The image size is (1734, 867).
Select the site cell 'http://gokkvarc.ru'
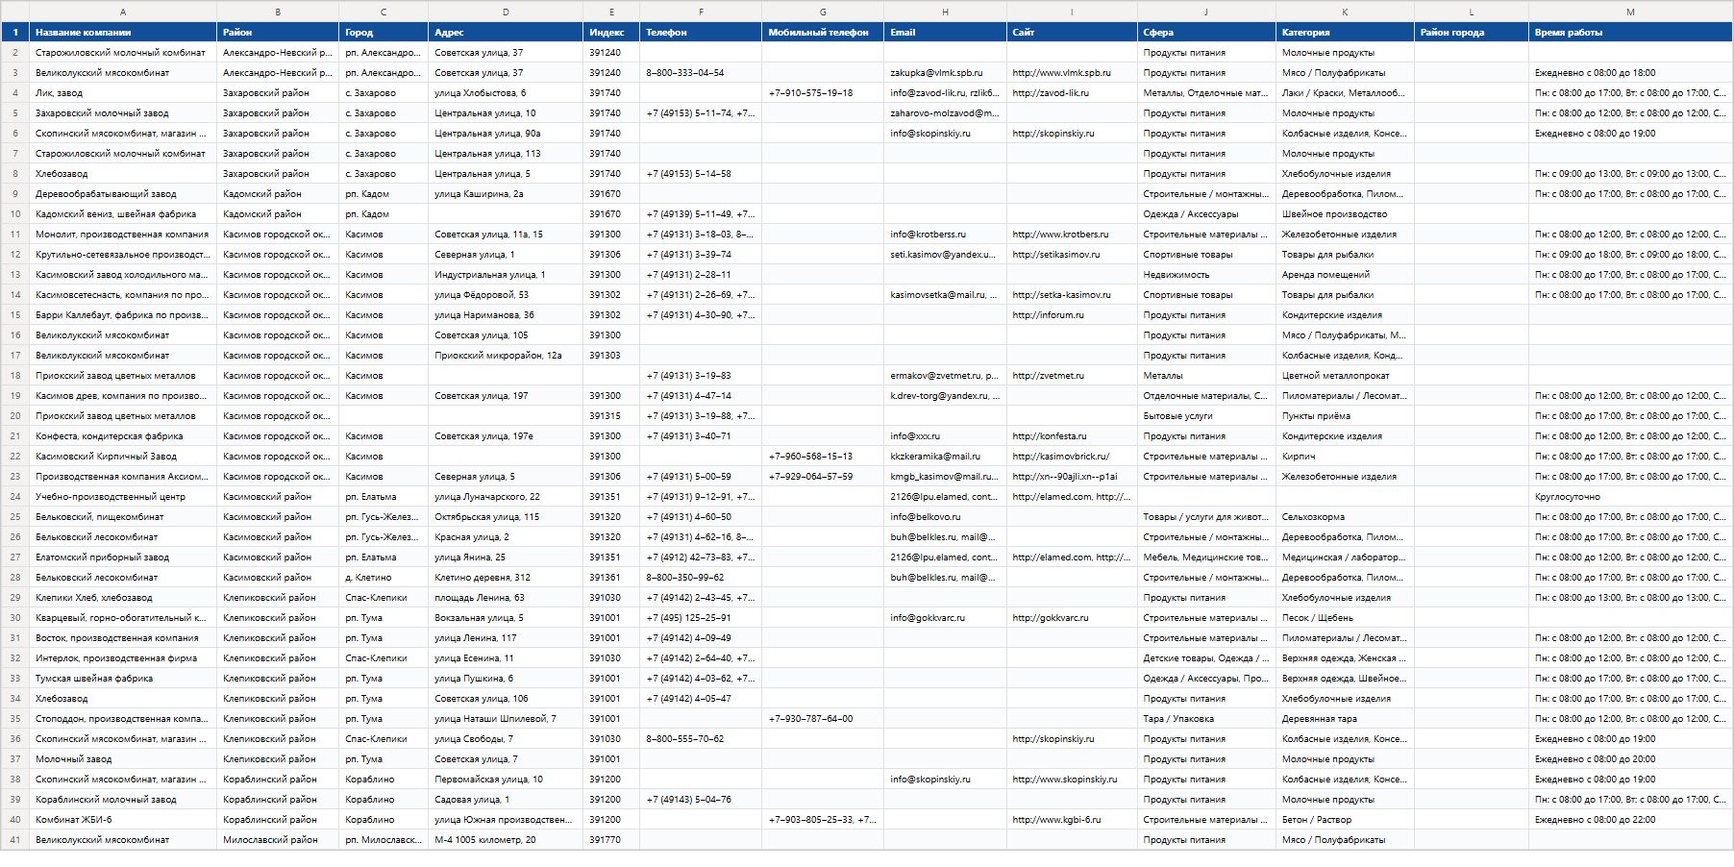point(1072,618)
